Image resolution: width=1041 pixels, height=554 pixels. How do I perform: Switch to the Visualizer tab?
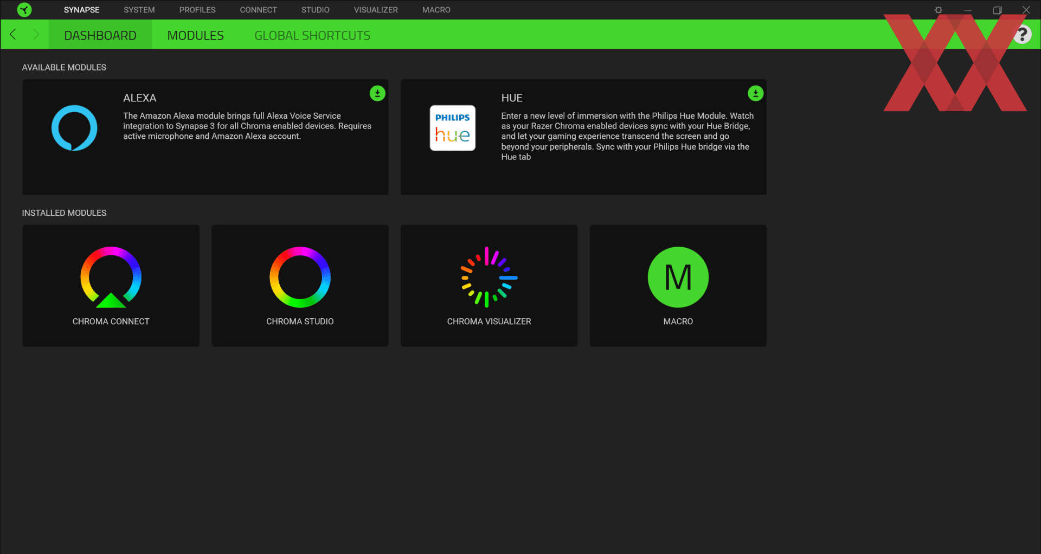pos(376,10)
